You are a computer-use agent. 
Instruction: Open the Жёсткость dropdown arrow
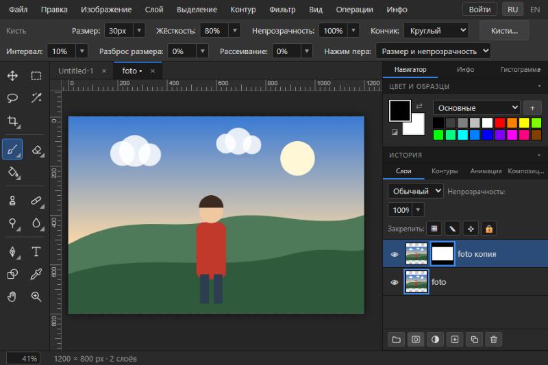pyautogui.click(x=235, y=30)
